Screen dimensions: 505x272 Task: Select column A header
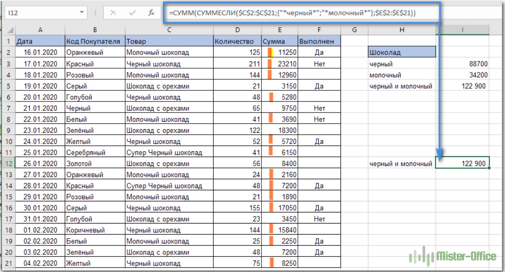[x=40, y=30]
